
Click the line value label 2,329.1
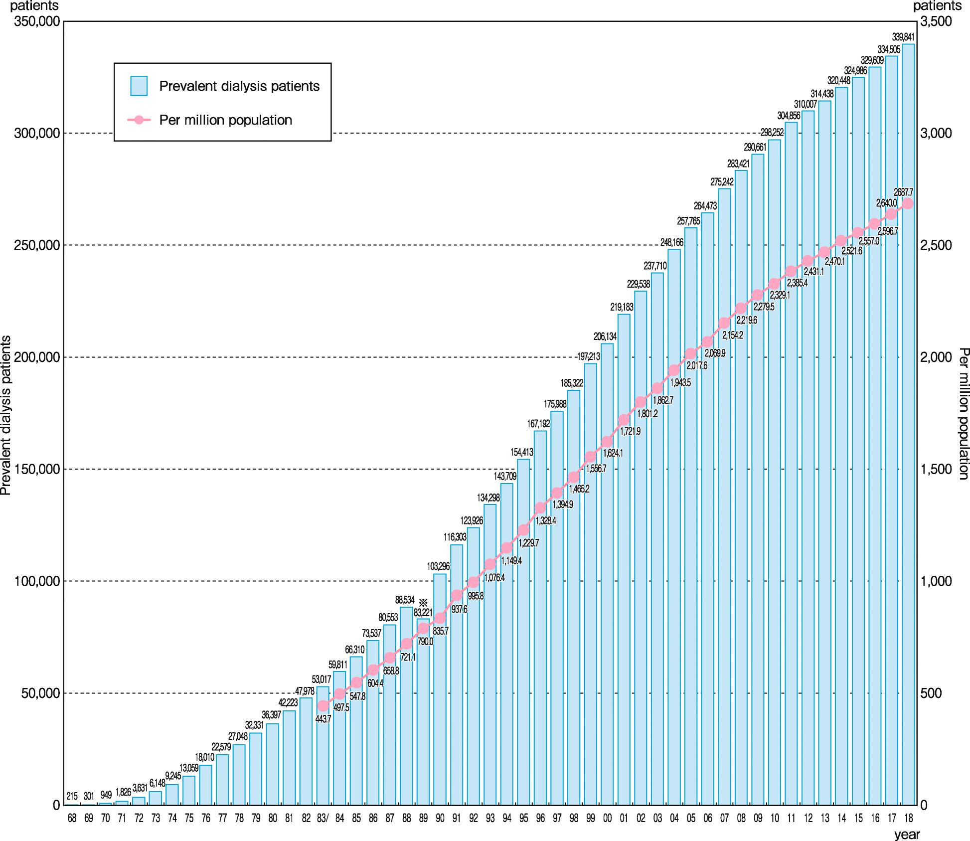click(780, 295)
